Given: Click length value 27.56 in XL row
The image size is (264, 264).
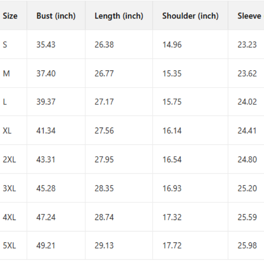Looking at the screenshot, I should pyautogui.click(x=104, y=131).
